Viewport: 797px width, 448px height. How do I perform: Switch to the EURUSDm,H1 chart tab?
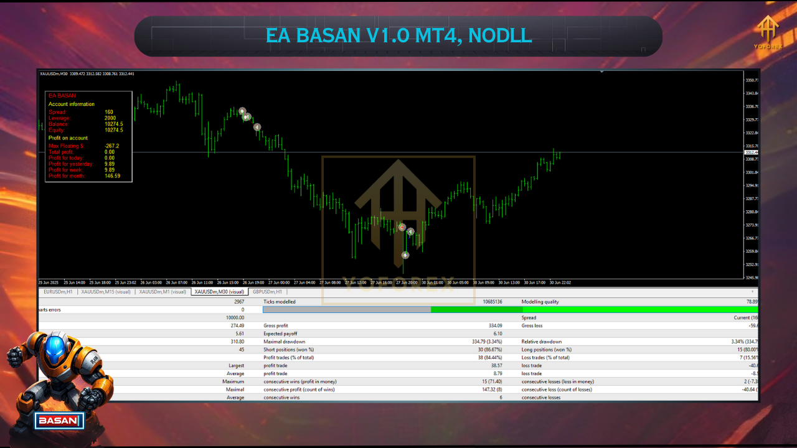click(x=58, y=291)
